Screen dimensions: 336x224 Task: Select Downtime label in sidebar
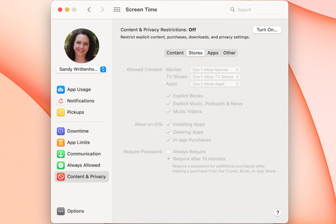click(x=78, y=131)
